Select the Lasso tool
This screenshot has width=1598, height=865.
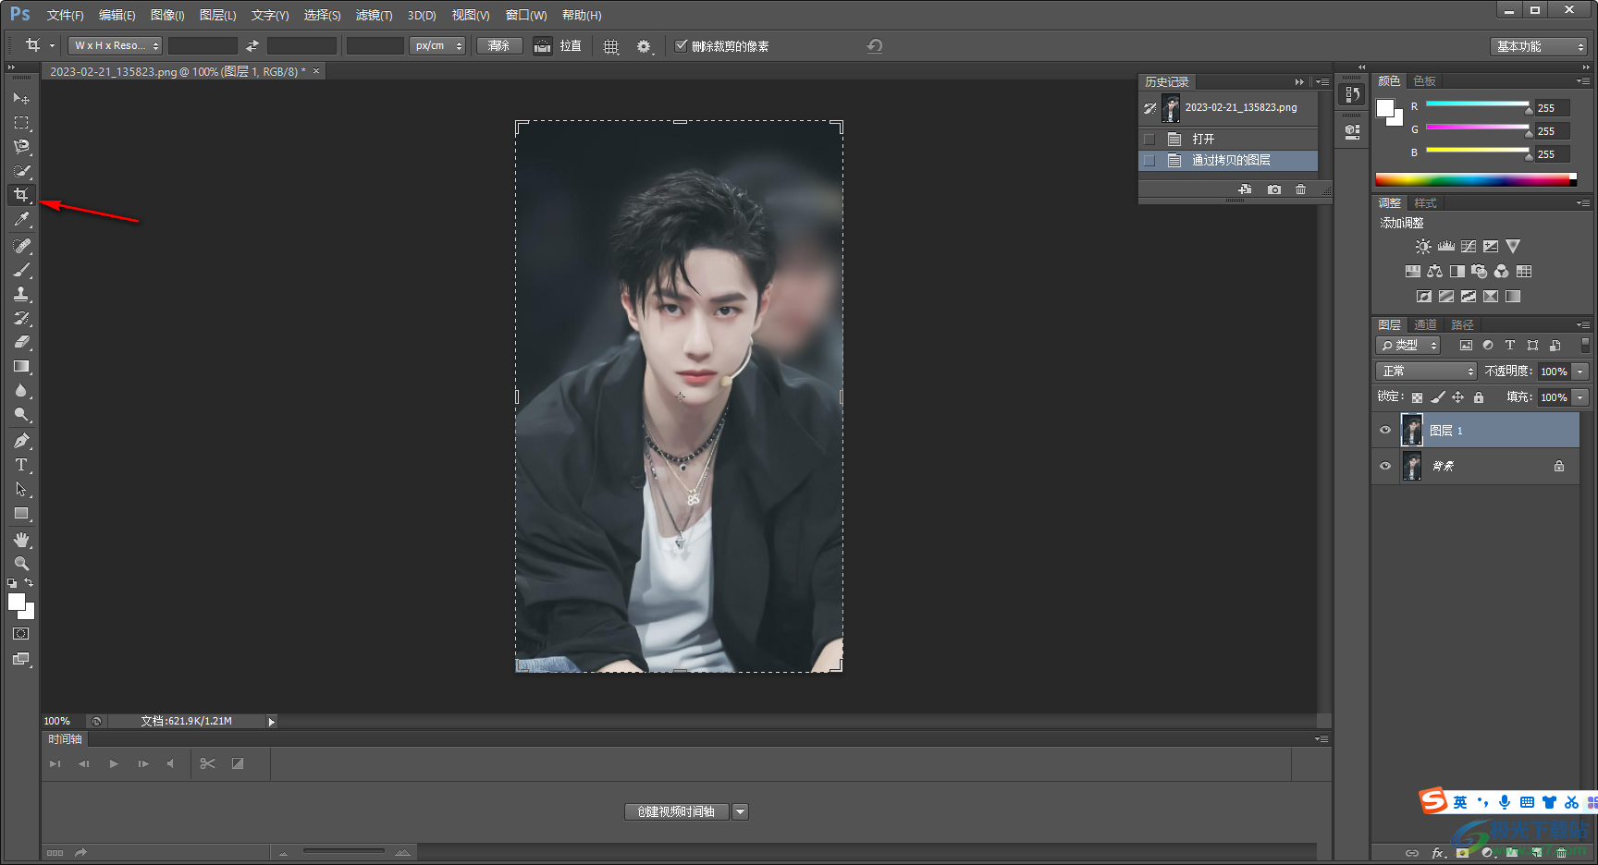point(21,147)
